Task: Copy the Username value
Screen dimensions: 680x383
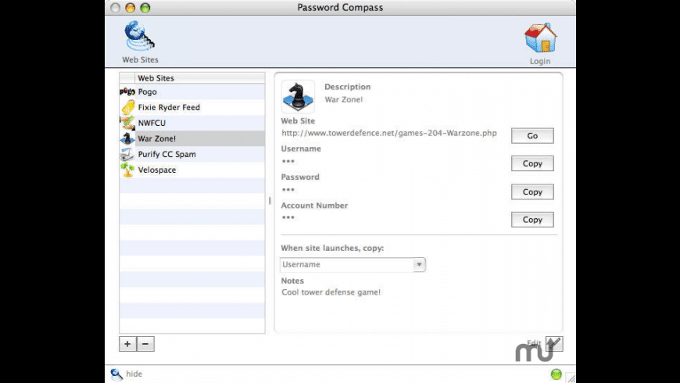Action: click(532, 163)
